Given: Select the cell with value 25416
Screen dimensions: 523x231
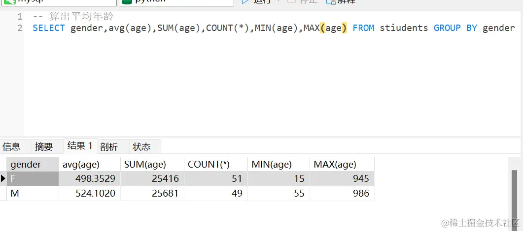Looking at the screenshot, I should pos(152,179).
